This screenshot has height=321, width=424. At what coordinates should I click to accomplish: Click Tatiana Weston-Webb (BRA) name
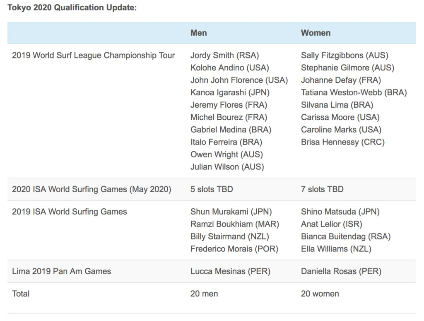pos(354,93)
